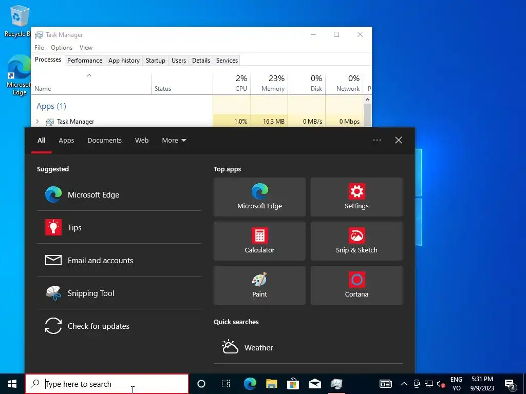This screenshot has height=394, width=526.
Task: Sort processes by Disk column
Action: (x=307, y=83)
